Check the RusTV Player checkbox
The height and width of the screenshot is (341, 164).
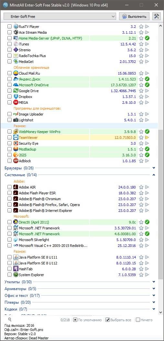[x=10, y=27]
